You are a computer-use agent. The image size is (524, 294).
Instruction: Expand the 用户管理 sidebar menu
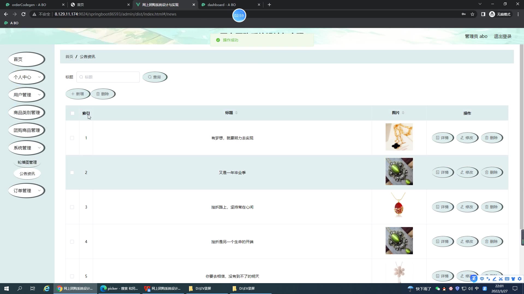click(26, 95)
